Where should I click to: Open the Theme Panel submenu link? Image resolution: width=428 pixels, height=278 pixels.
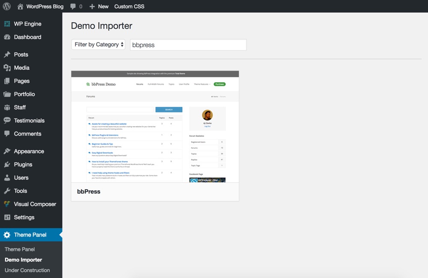coord(20,249)
